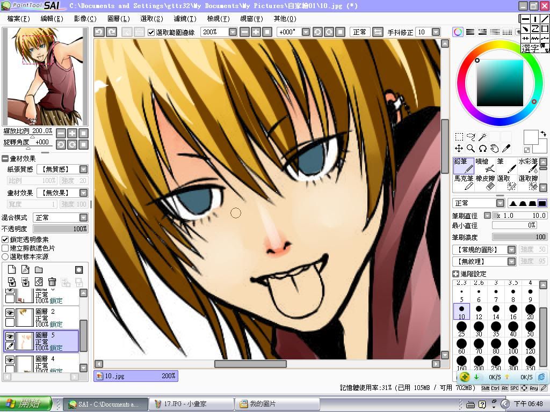
Task: Choose the move tool
Action: coord(459,149)
